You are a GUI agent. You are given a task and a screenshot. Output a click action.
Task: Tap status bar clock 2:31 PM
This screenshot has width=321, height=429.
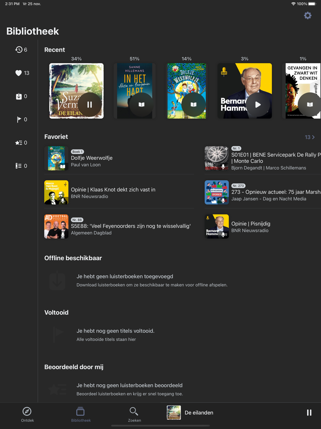tap(12, 4)
